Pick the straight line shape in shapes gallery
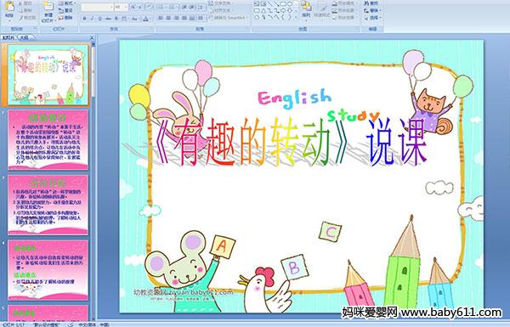This screenshot has height=327, width=510. click(269, 4)
